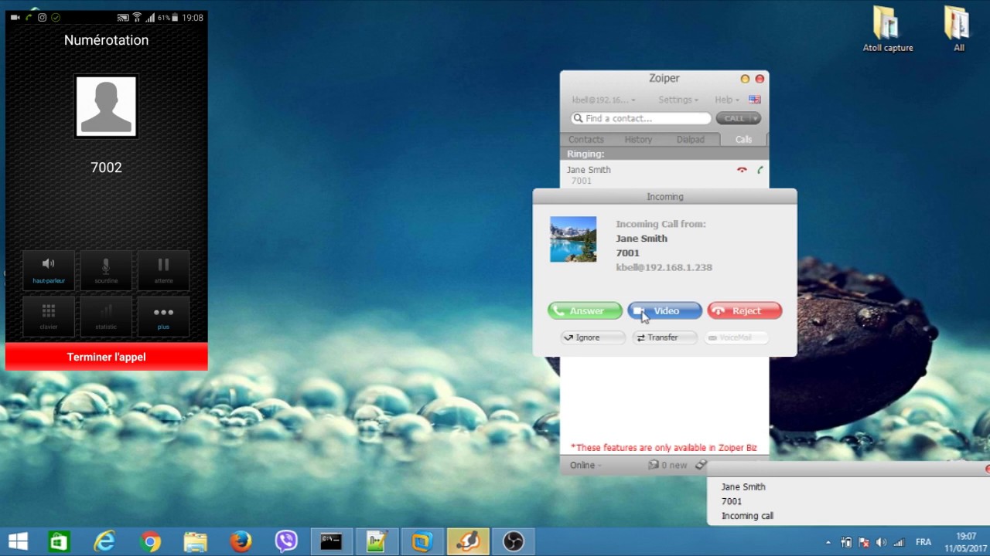Click the Ringing: Jane Smith call row
990x556 pixels.
pos(664,175)
